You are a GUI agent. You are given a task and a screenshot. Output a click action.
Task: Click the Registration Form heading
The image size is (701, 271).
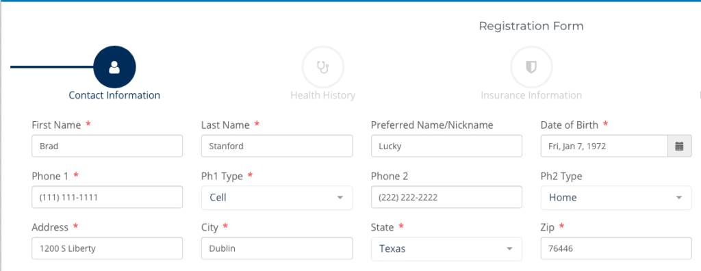pyautogui.click(x=531, y=26)
